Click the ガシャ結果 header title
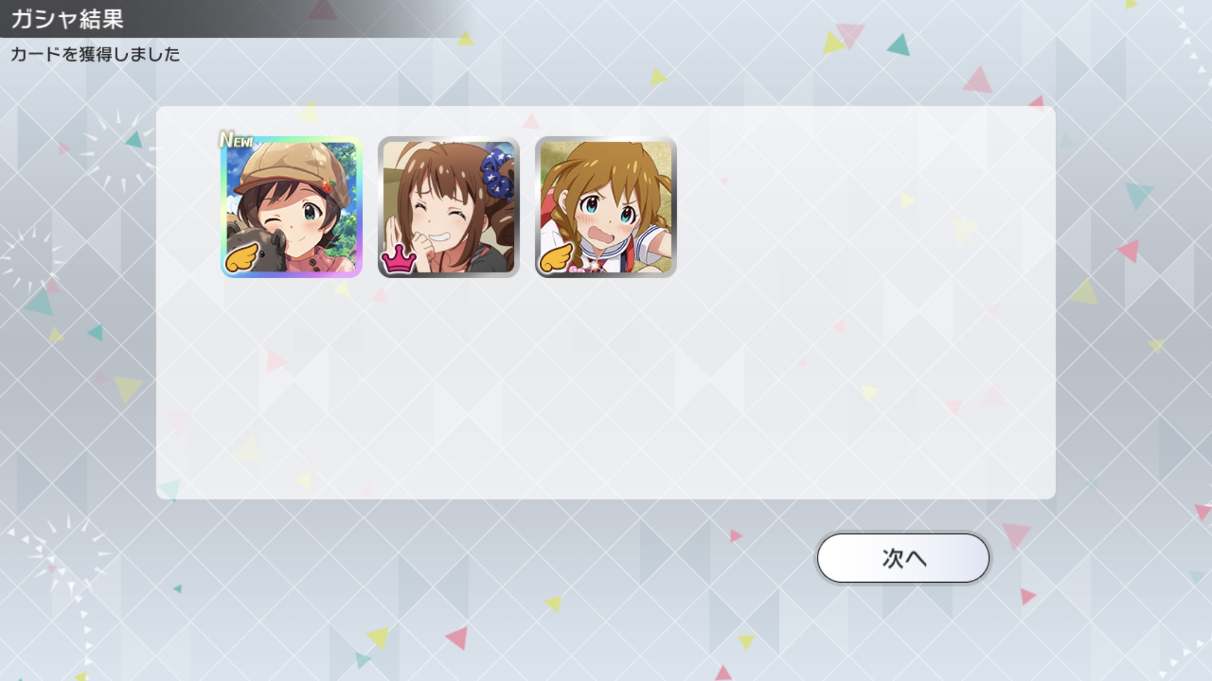1212x681 pixels. point(67,19)
